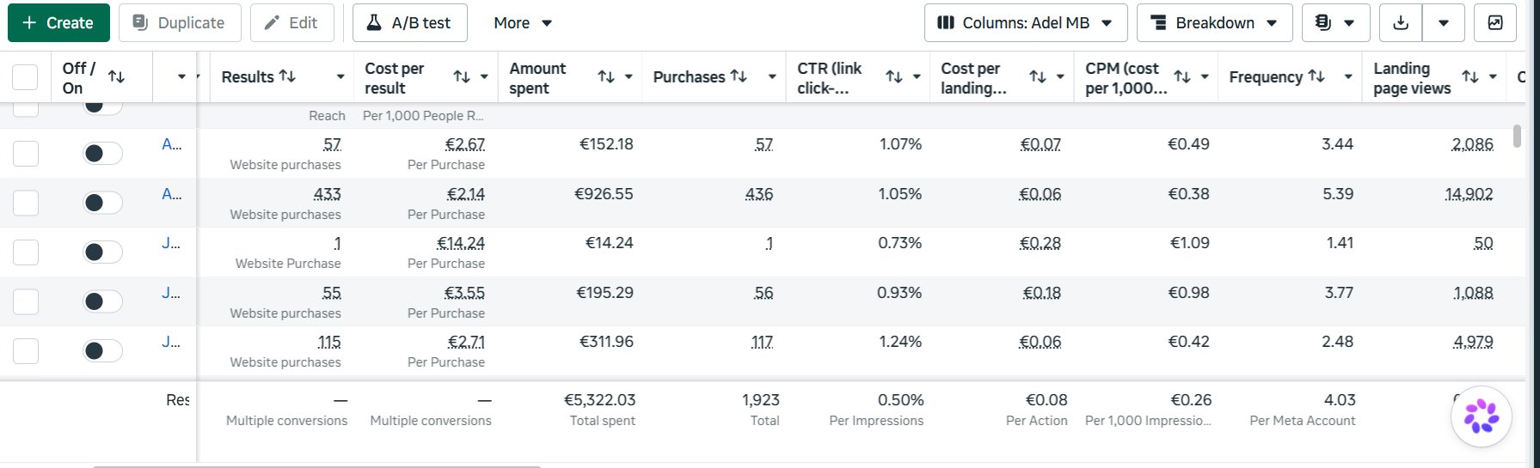Toggle the switch on the €152.18 row
The image size is (1540, 468).
102,153
